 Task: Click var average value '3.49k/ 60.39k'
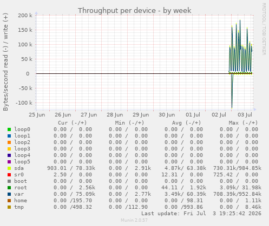(x=185, y=194)
